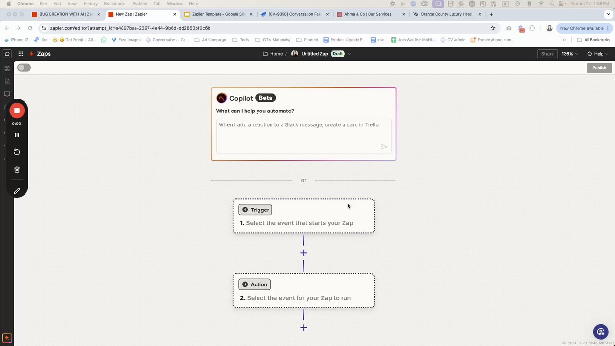Screen dimensions: 615x346
Task: Close the New Zap | Zapier tab
Action: coord(175,14)
